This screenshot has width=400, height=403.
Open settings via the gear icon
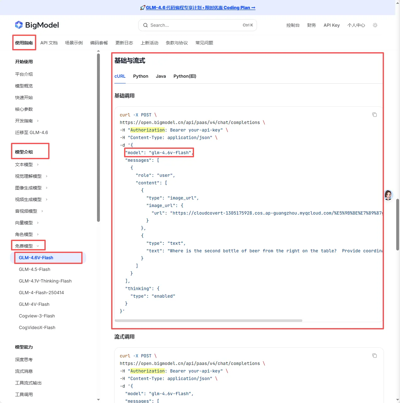[x=375, y=25]
